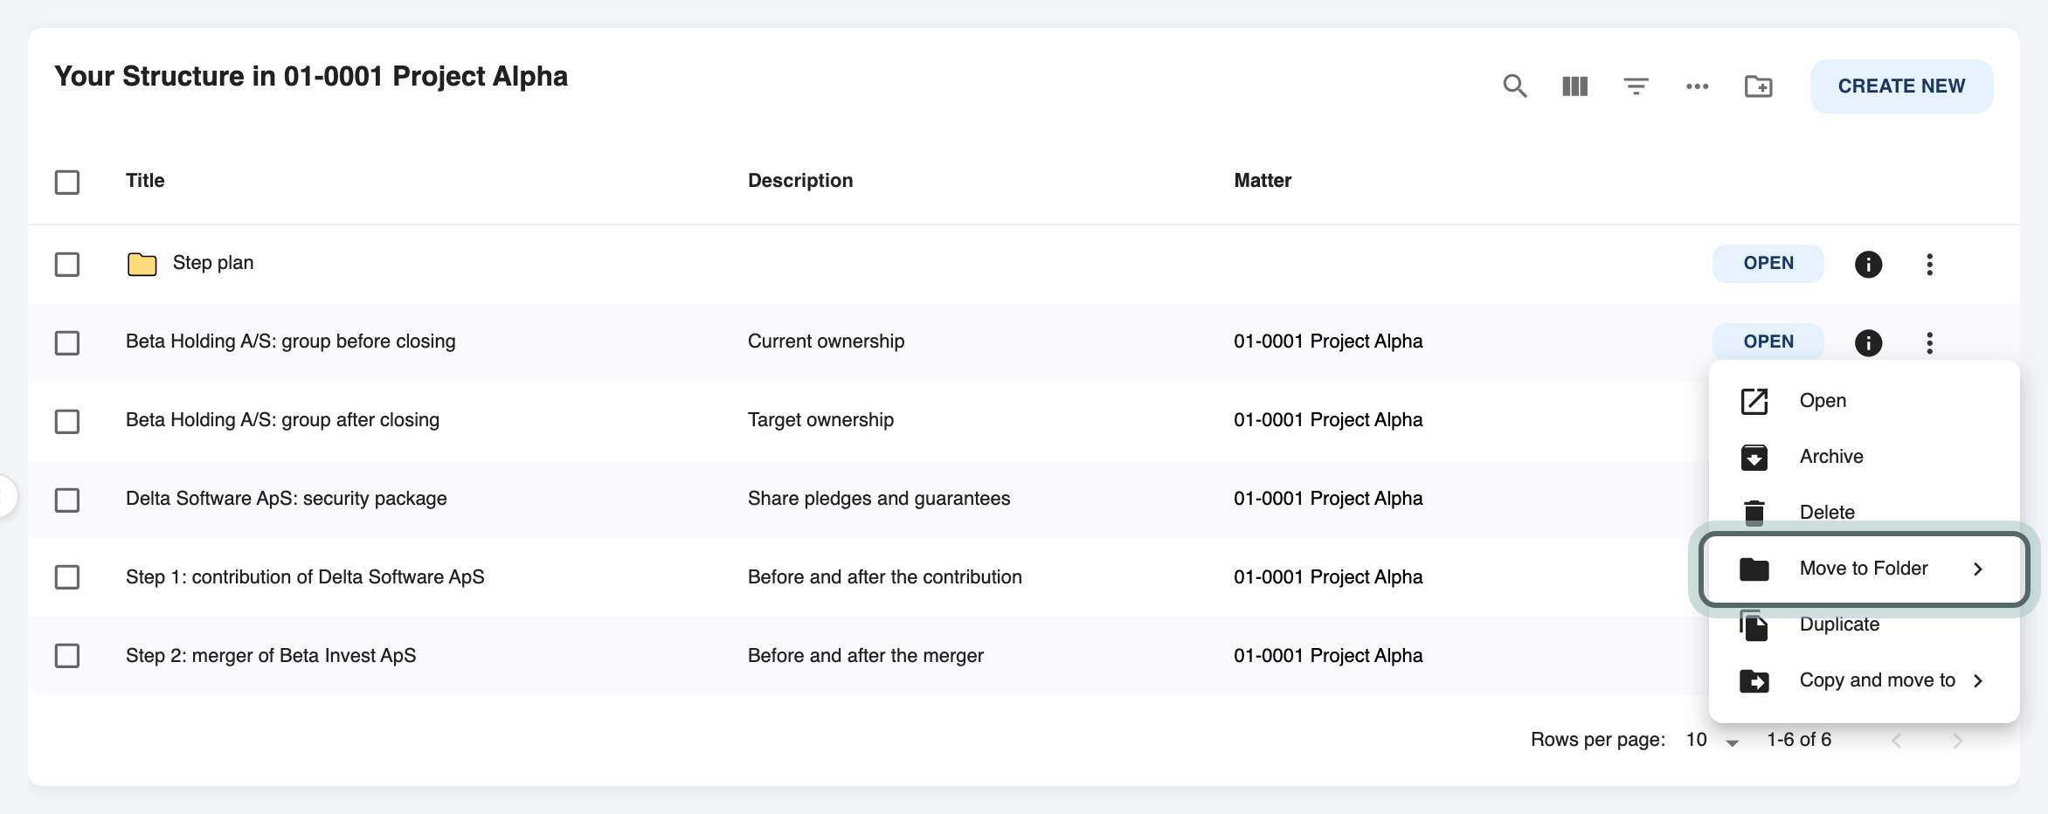Open rows per page dropdown
The image size is (2048, 814).
click(x=1712, y=741)
